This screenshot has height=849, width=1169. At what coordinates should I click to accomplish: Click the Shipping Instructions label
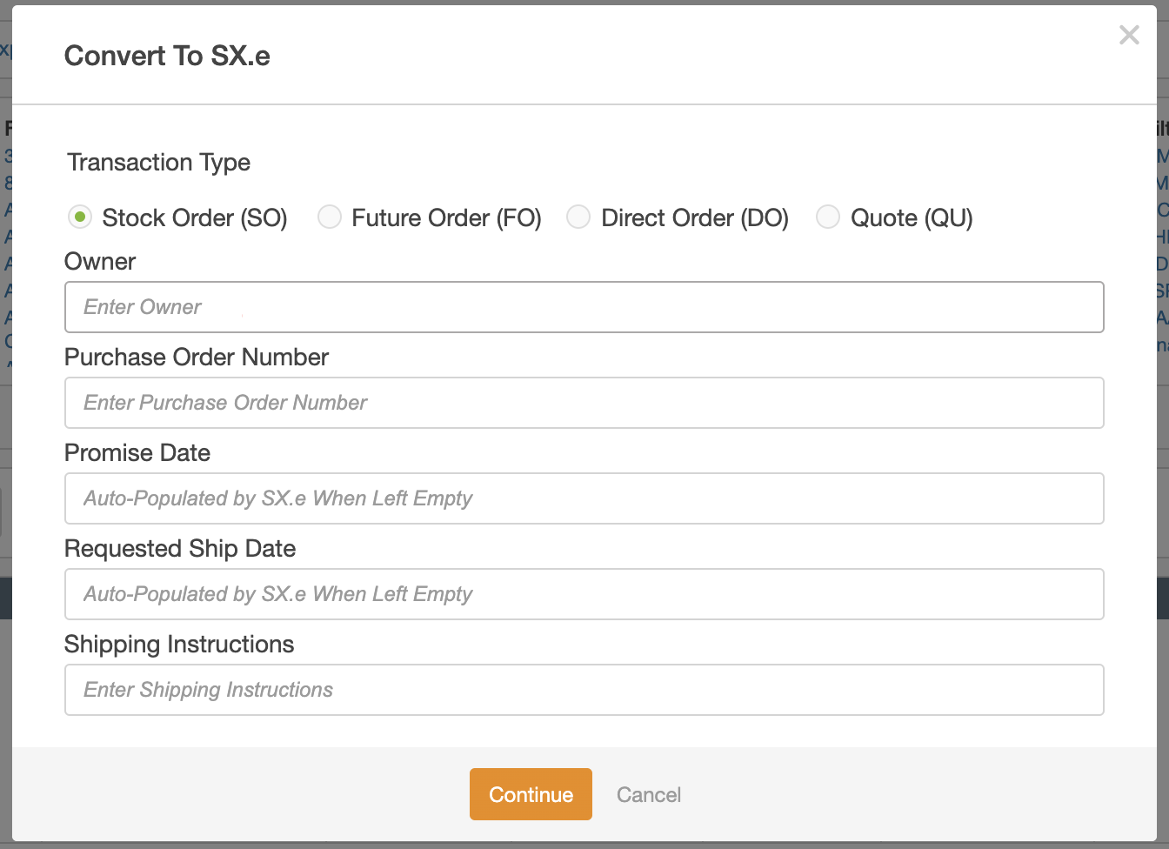pyautogui.click(x=179, y=645)
